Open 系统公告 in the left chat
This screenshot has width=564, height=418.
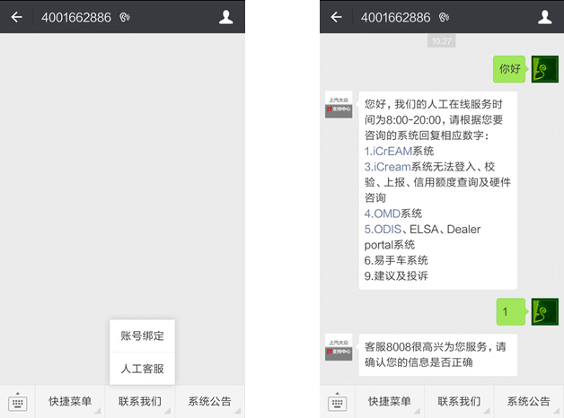tap(209, 402)
